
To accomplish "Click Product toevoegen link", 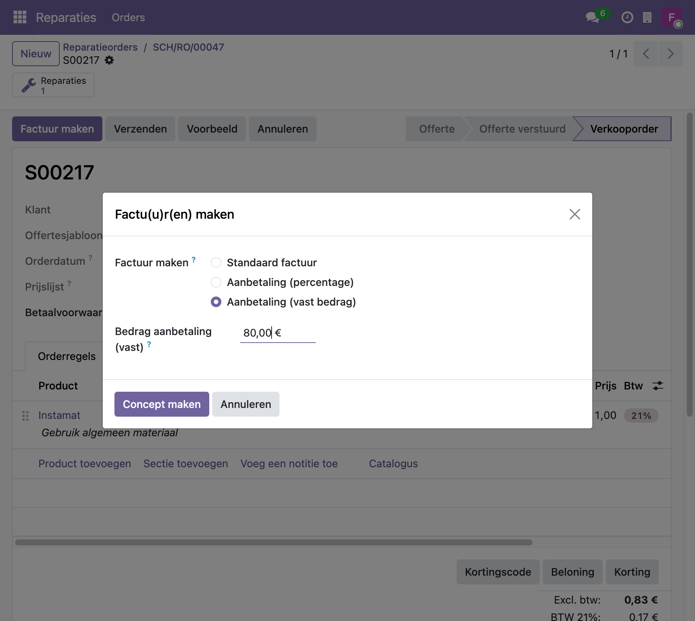I will pyautogui.click(x=85, y=463).
